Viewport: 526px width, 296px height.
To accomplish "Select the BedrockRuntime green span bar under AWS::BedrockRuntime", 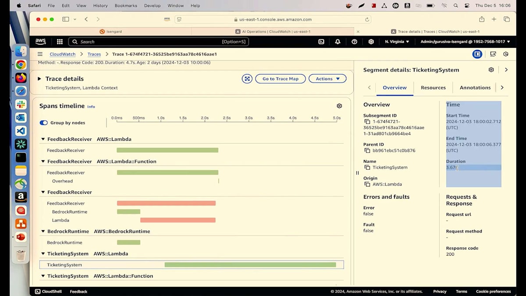I will coord(128,243).
